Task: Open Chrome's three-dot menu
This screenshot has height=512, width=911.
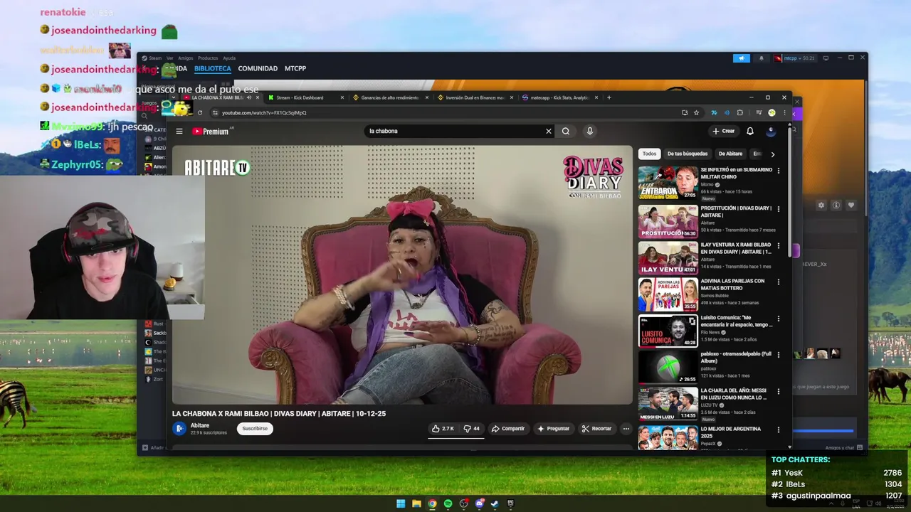Action: coord(784,112)
